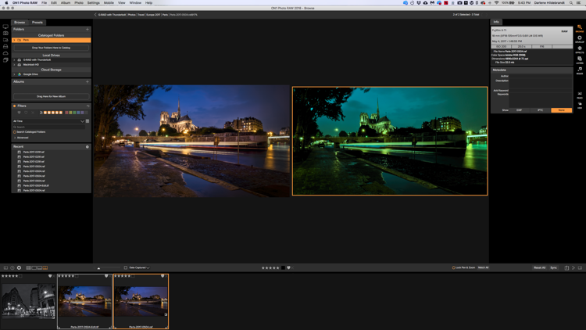Screen dimensions: 586x330
Task: Switch to the Presets tab
Action: tap(38, 23)
